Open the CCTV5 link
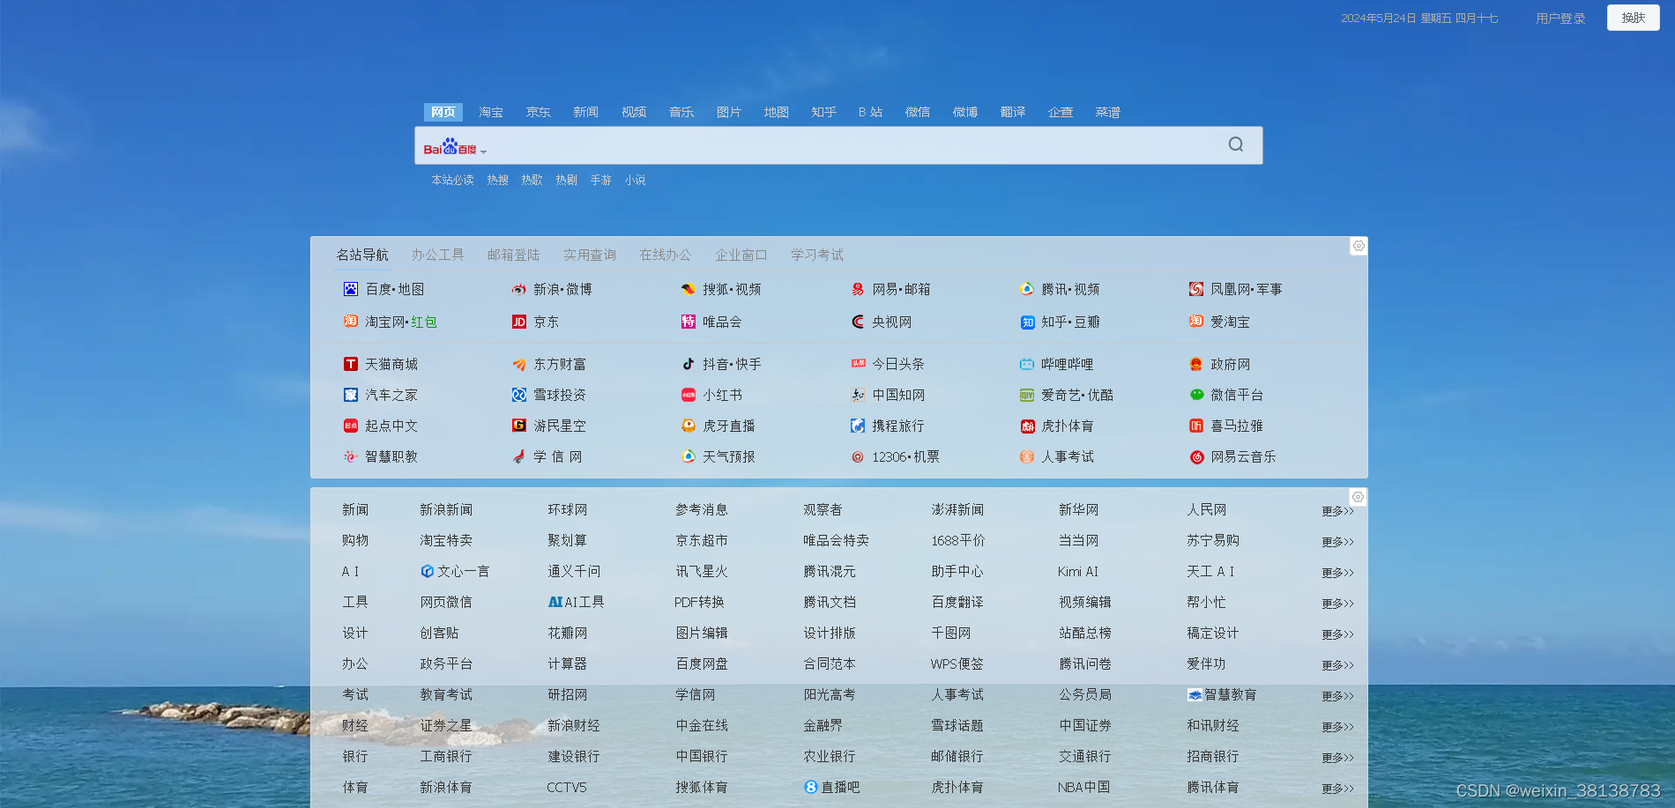Screen dimensions: 1675x808 567,787
